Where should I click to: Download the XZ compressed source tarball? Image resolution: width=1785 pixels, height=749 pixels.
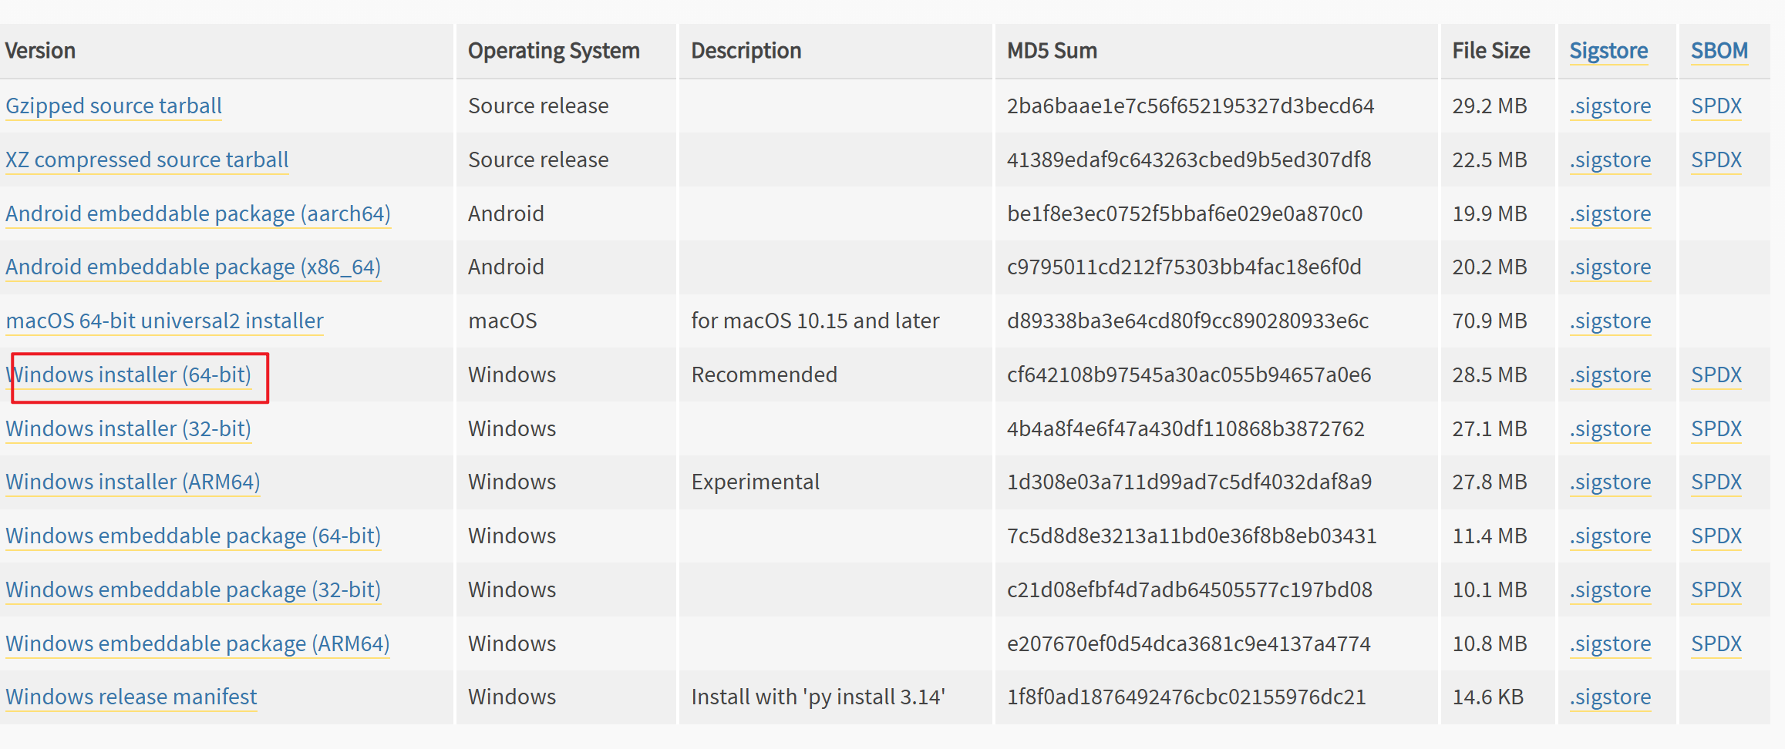tap(147, 160)
